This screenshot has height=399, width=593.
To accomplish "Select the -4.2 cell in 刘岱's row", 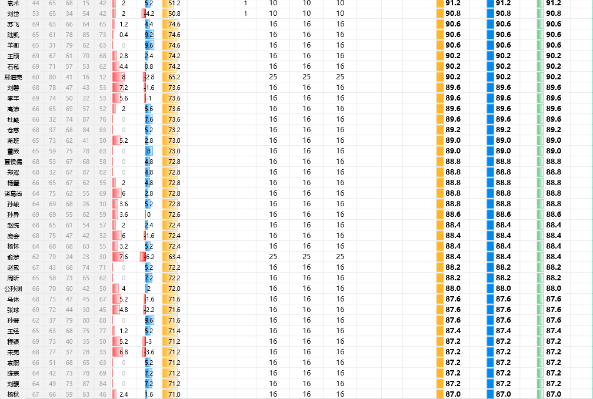I will [148, 14].
